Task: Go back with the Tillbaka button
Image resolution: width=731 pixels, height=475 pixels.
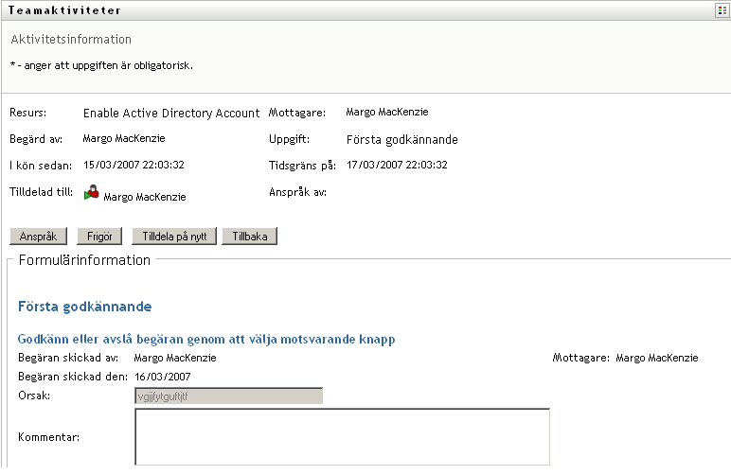Action: (x=249, y=237)
